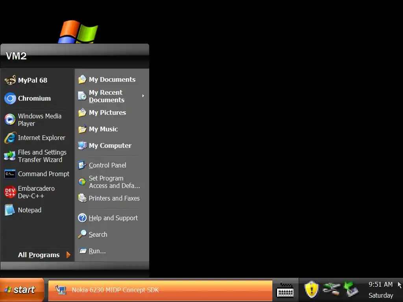Viewport: 403px width, 302px height.
Task: Open the MyPal 68 raccoon icon
Action: [10, 80]
